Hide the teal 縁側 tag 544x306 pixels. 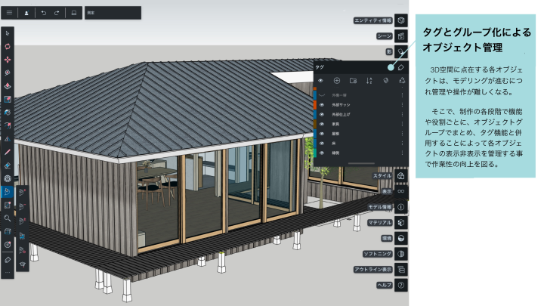coord(322,153)
